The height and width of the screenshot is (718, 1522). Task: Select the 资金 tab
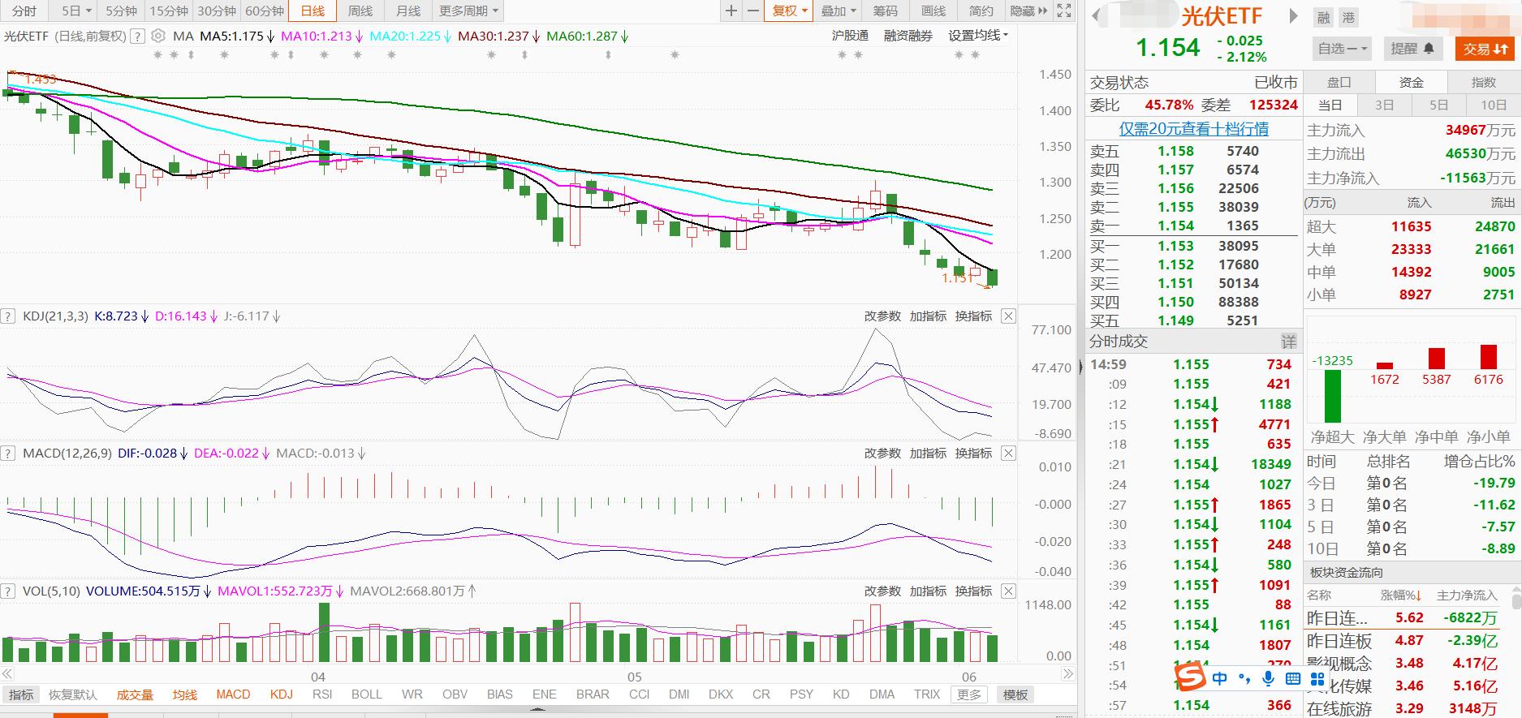pyautogui.click(x=1412, y=82)
